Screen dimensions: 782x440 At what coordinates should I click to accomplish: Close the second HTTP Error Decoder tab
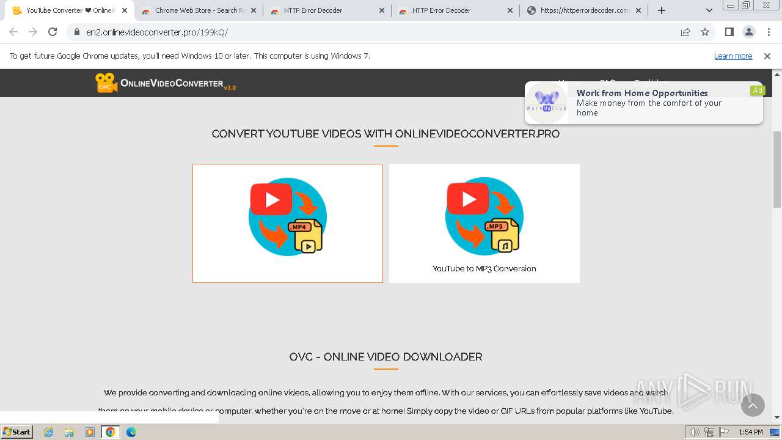[510, 10]
